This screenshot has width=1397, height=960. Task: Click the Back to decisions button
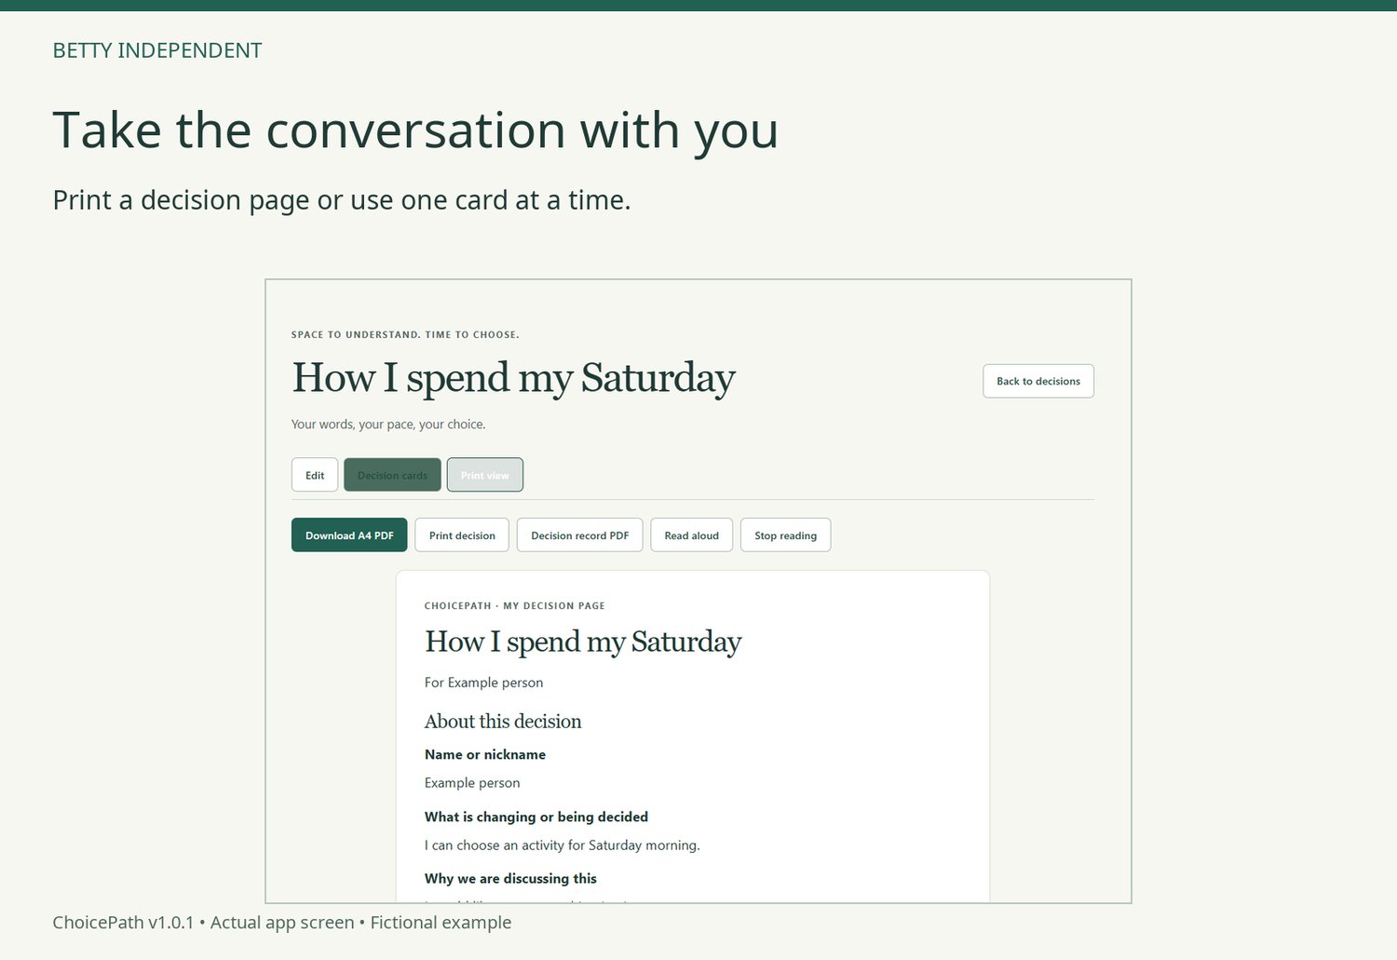[x=1038, y=381]
